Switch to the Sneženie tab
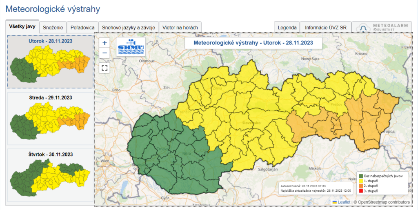The image size is (418, 210). [x=53, y=28]
